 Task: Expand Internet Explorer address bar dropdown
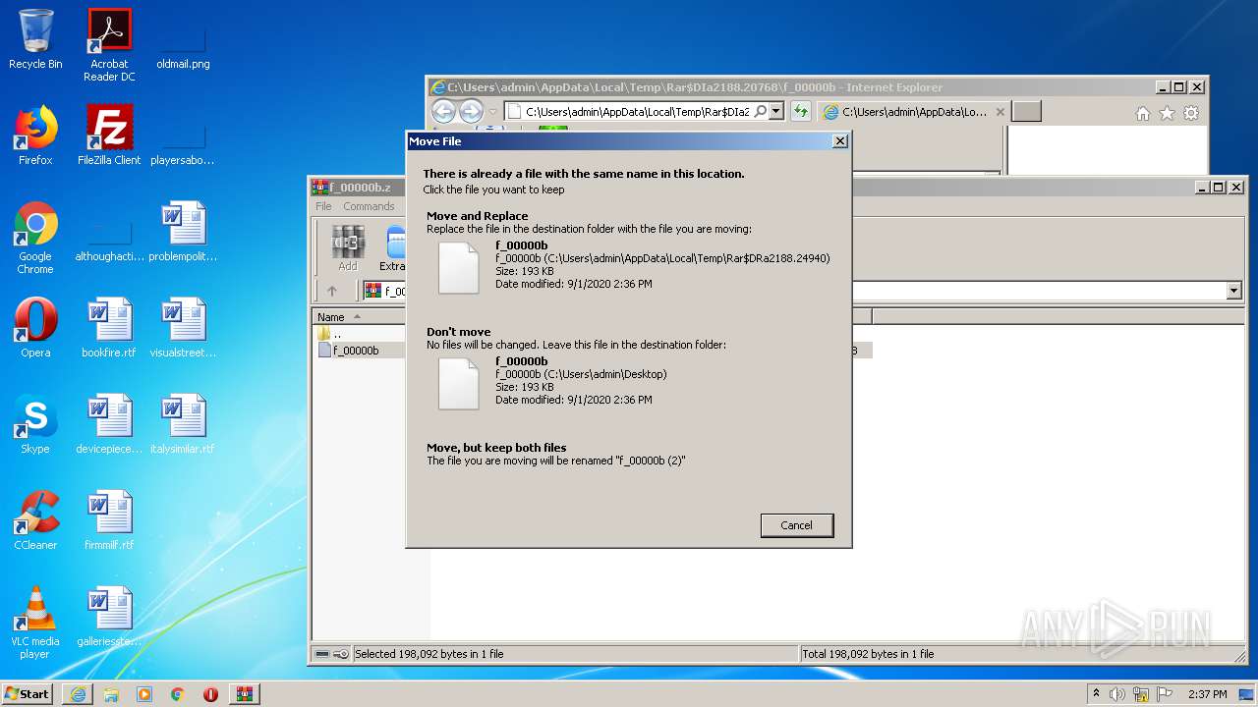(x=776, y=112)
